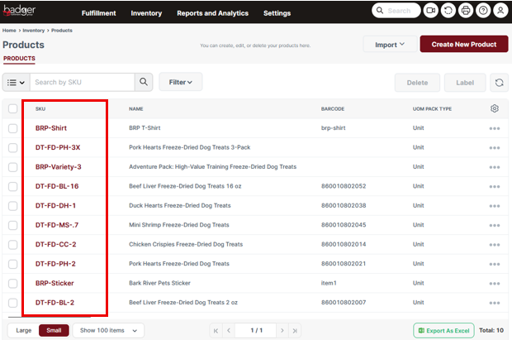This screenshot has width=512, height=340.
Task: Open column settings gear icon in table header
Action: pyautogui.click(x=494, y=108)
